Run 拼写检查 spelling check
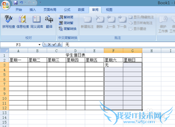 tap(9, 22)
